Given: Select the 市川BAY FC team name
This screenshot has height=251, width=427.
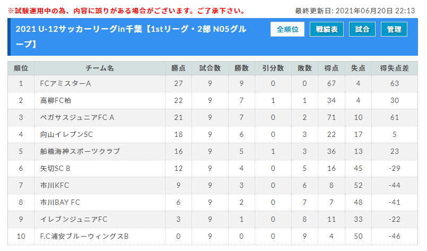Looking at the screenshot, I should click(x=60, y=202).
